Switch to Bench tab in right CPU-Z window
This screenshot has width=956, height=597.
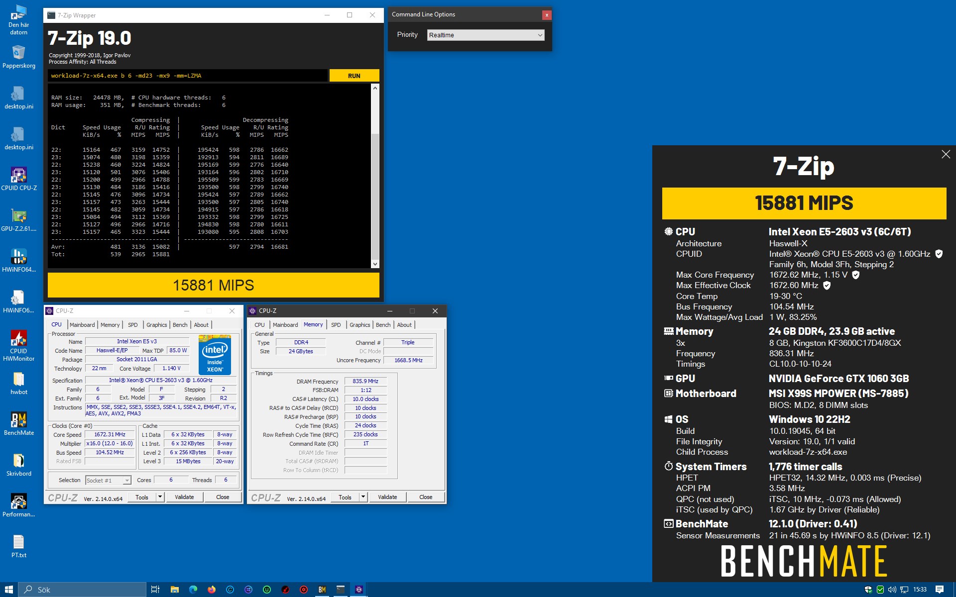tap(383, 325)
